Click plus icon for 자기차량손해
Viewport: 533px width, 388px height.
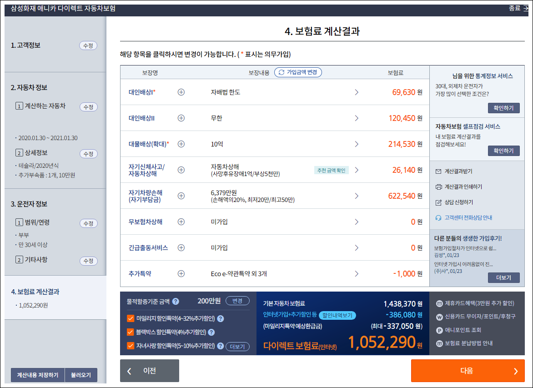(181, 196)
